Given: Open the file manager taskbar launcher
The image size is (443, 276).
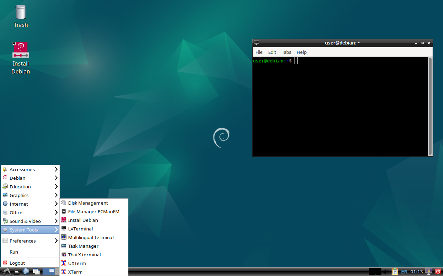Looking at the screenshot, I should pos(17,272).
